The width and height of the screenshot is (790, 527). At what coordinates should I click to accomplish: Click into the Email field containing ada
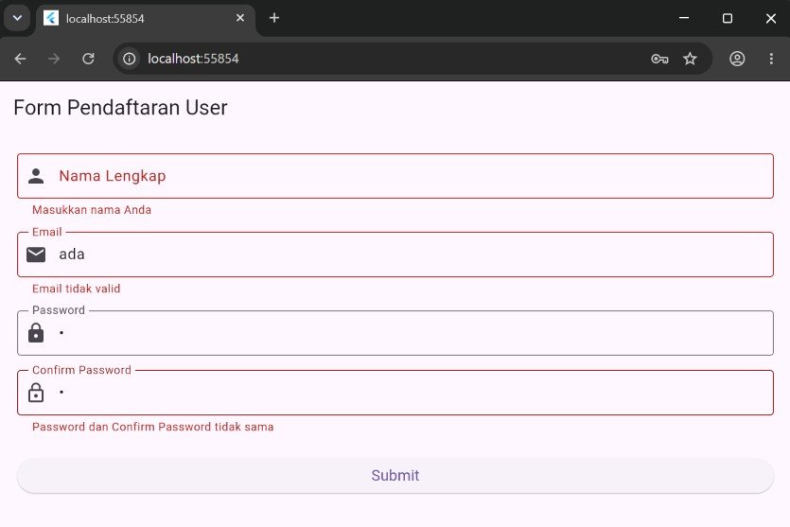point(395,255)
